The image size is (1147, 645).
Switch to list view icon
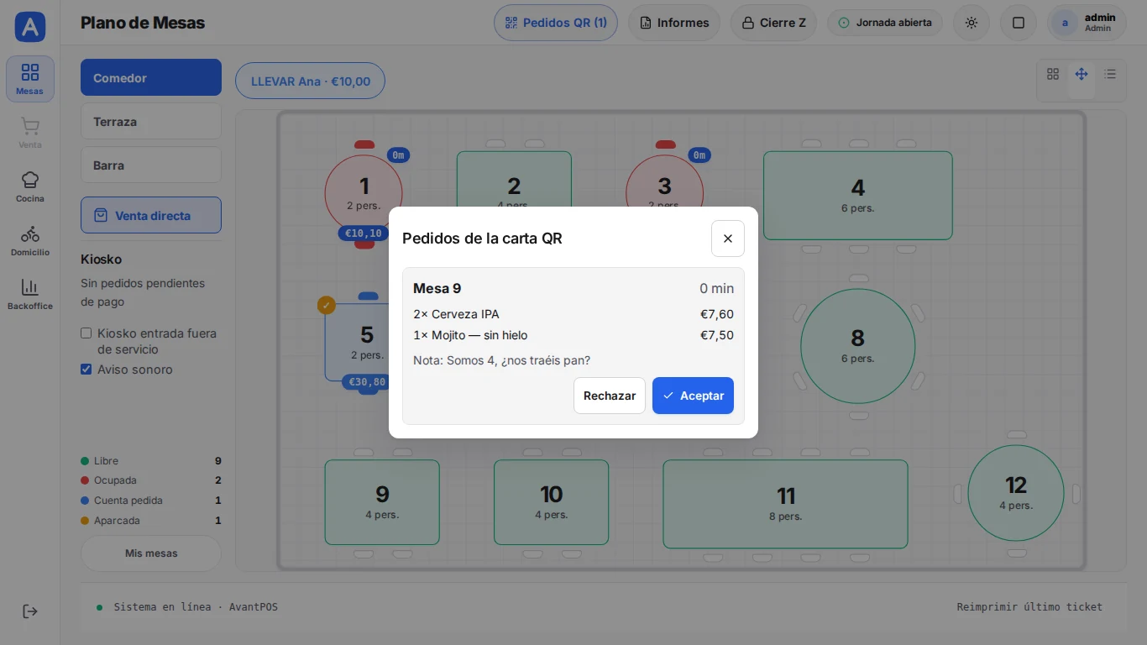1110,74
